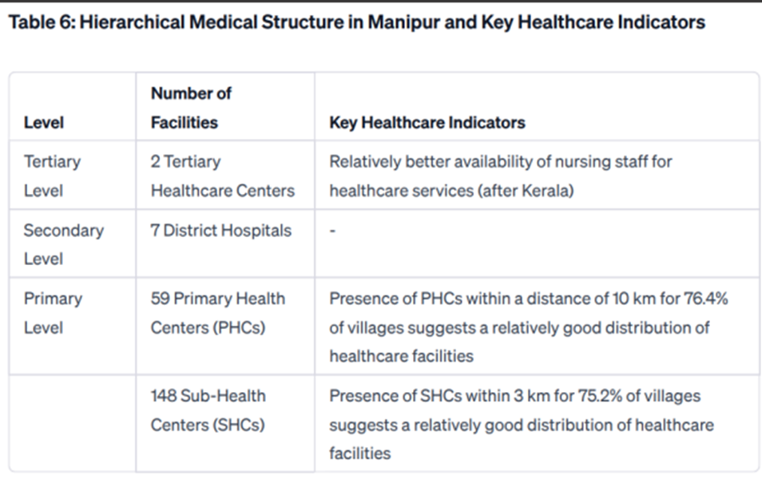Click the "148 Sub-Health Centers (SHCs)" cell

(x=208, y=410)
